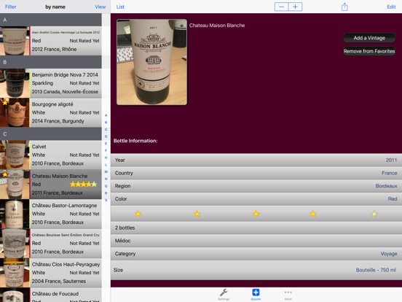
Task: Click the plus stepper button
Action: [x=296, y=7]
